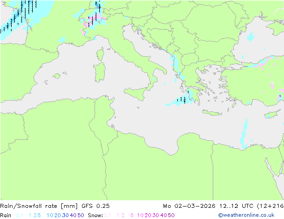Screen dimensions: 284x219
Task: Select the Snow legend value 0.1
Action: point(107,215)
